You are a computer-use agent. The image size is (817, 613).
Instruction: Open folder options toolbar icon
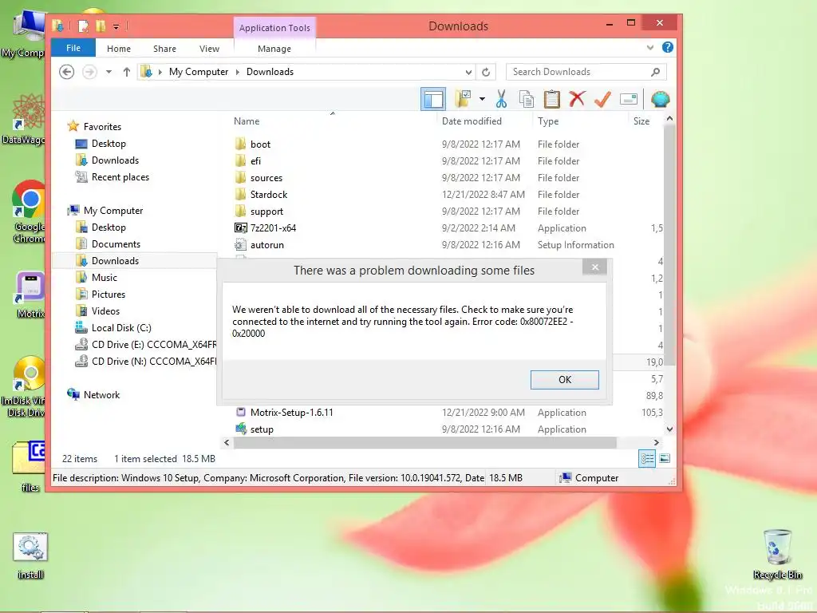(x=463, y=98)
